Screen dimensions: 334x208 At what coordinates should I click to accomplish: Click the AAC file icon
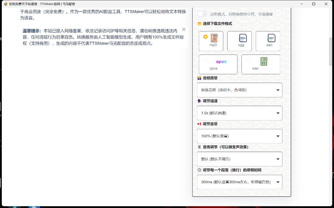coord(271,38)
